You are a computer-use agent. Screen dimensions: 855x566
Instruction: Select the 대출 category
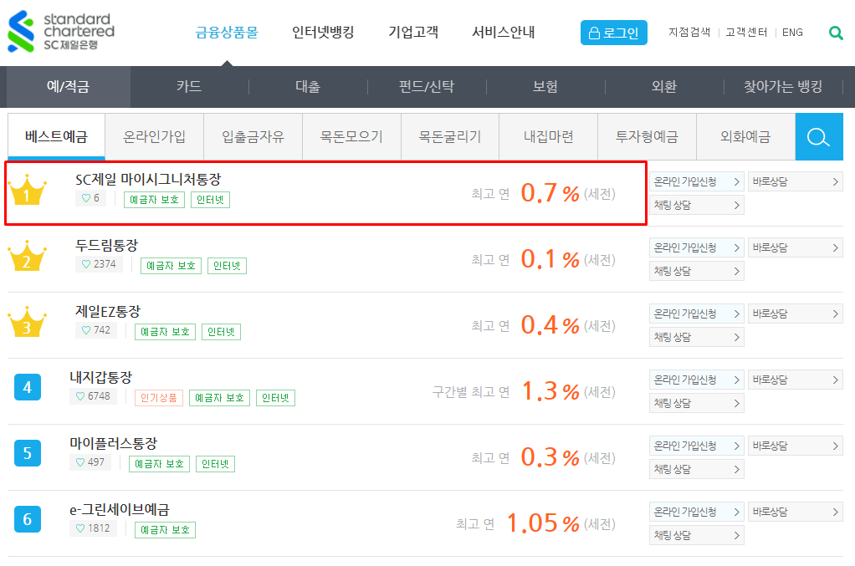(308, 87)
